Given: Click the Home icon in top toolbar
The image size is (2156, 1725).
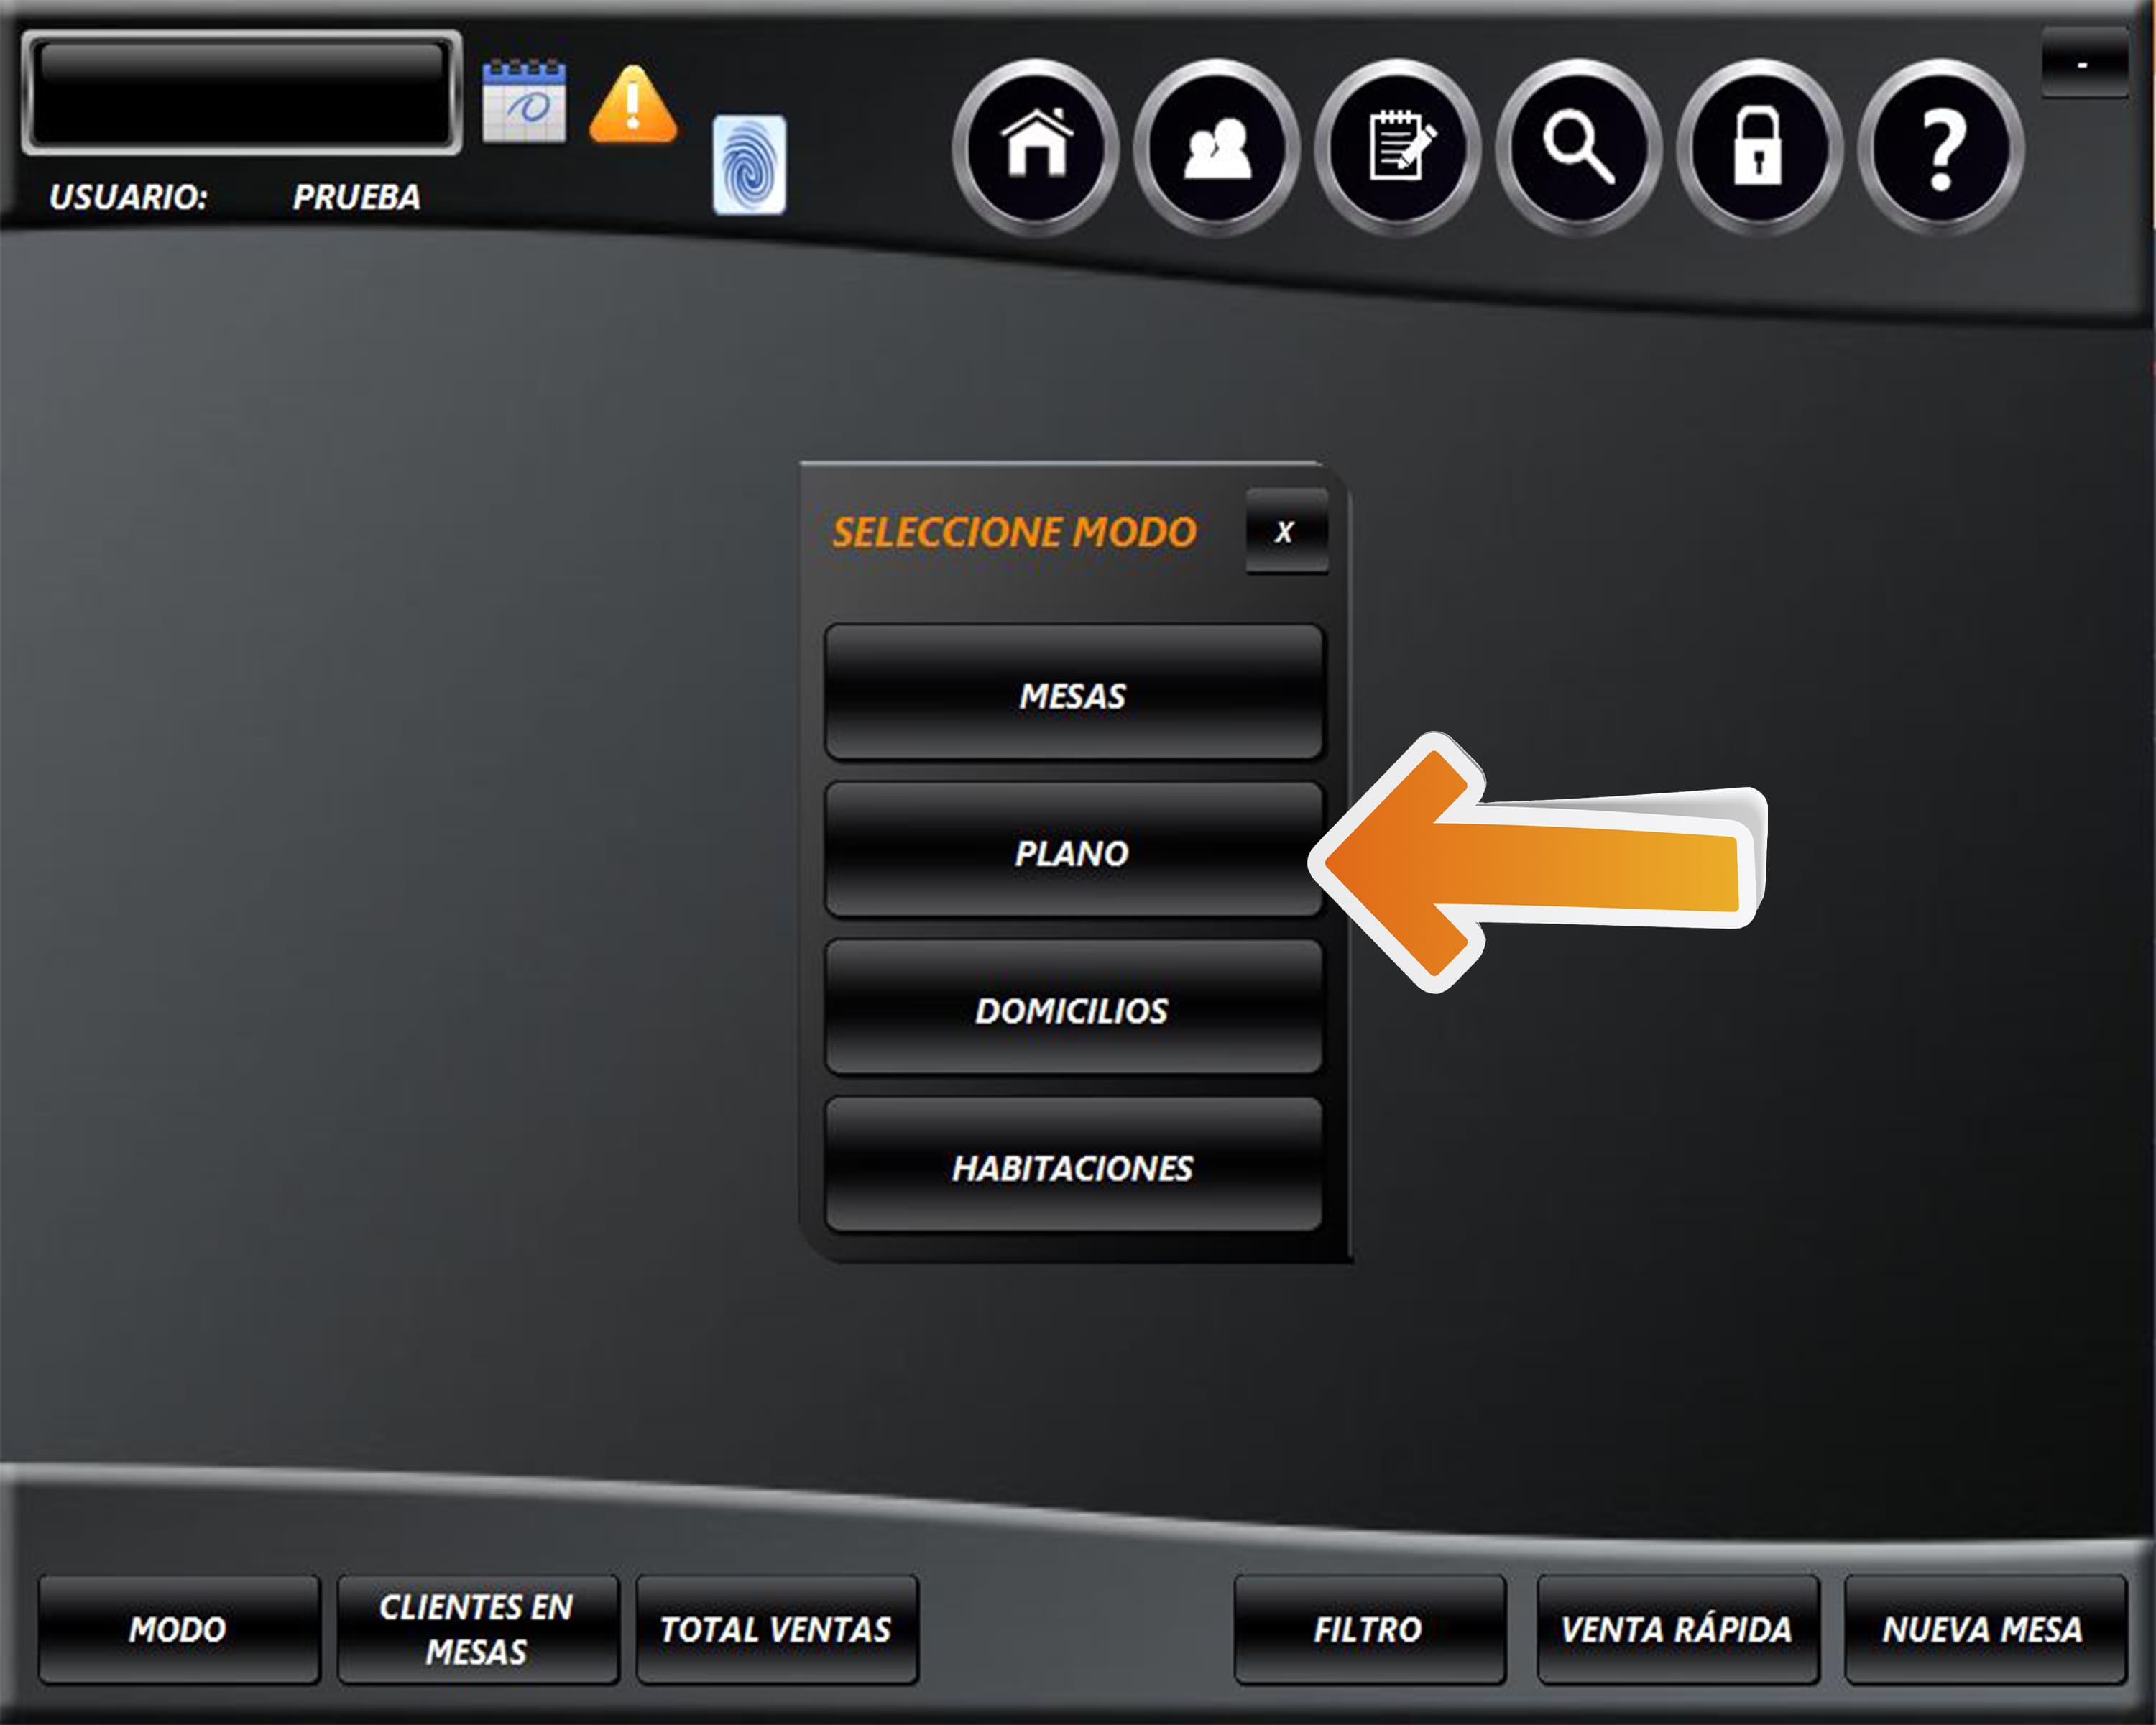Looking at the screenshot, I should click(1036, 147).
